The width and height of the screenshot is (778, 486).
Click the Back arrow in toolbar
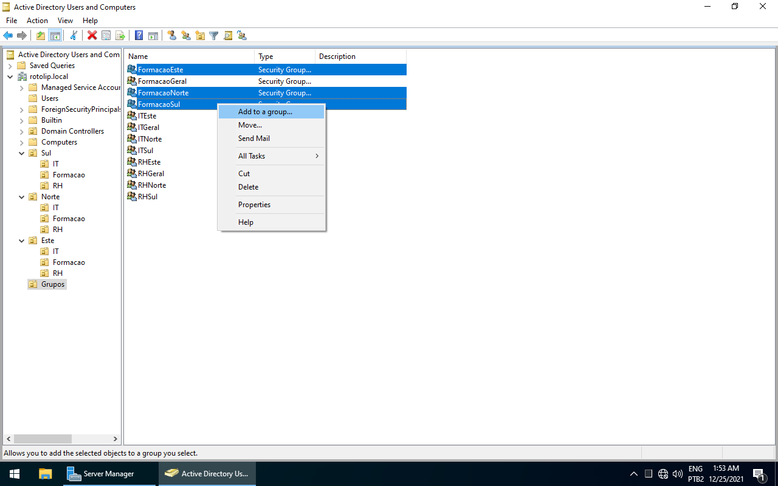(8, 35)
